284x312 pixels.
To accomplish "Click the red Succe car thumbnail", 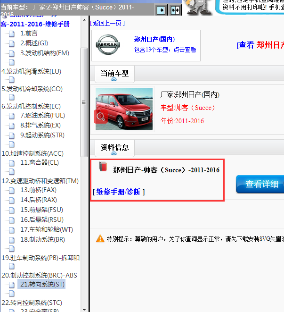I will tap(124, 109).
